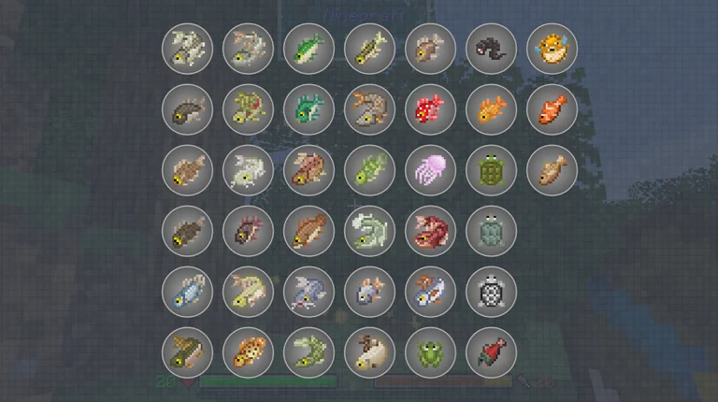Select the white round-bellied fish in bottom row

pyautogui.click(x=369, y=352)
